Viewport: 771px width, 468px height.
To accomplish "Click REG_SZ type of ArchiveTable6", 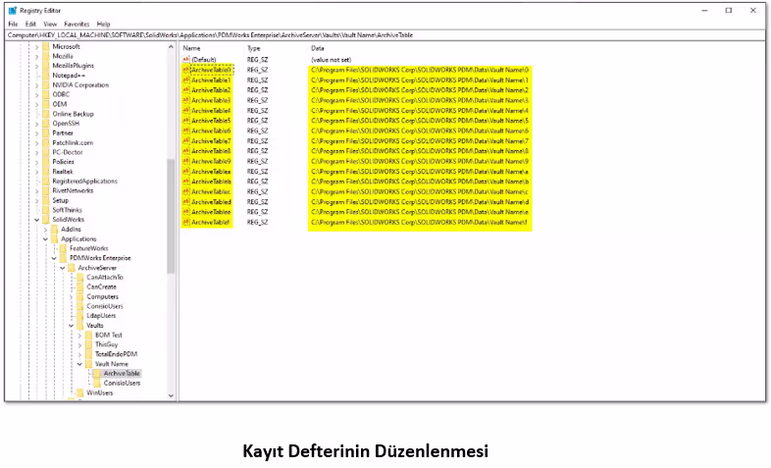I will pos(257,130).
